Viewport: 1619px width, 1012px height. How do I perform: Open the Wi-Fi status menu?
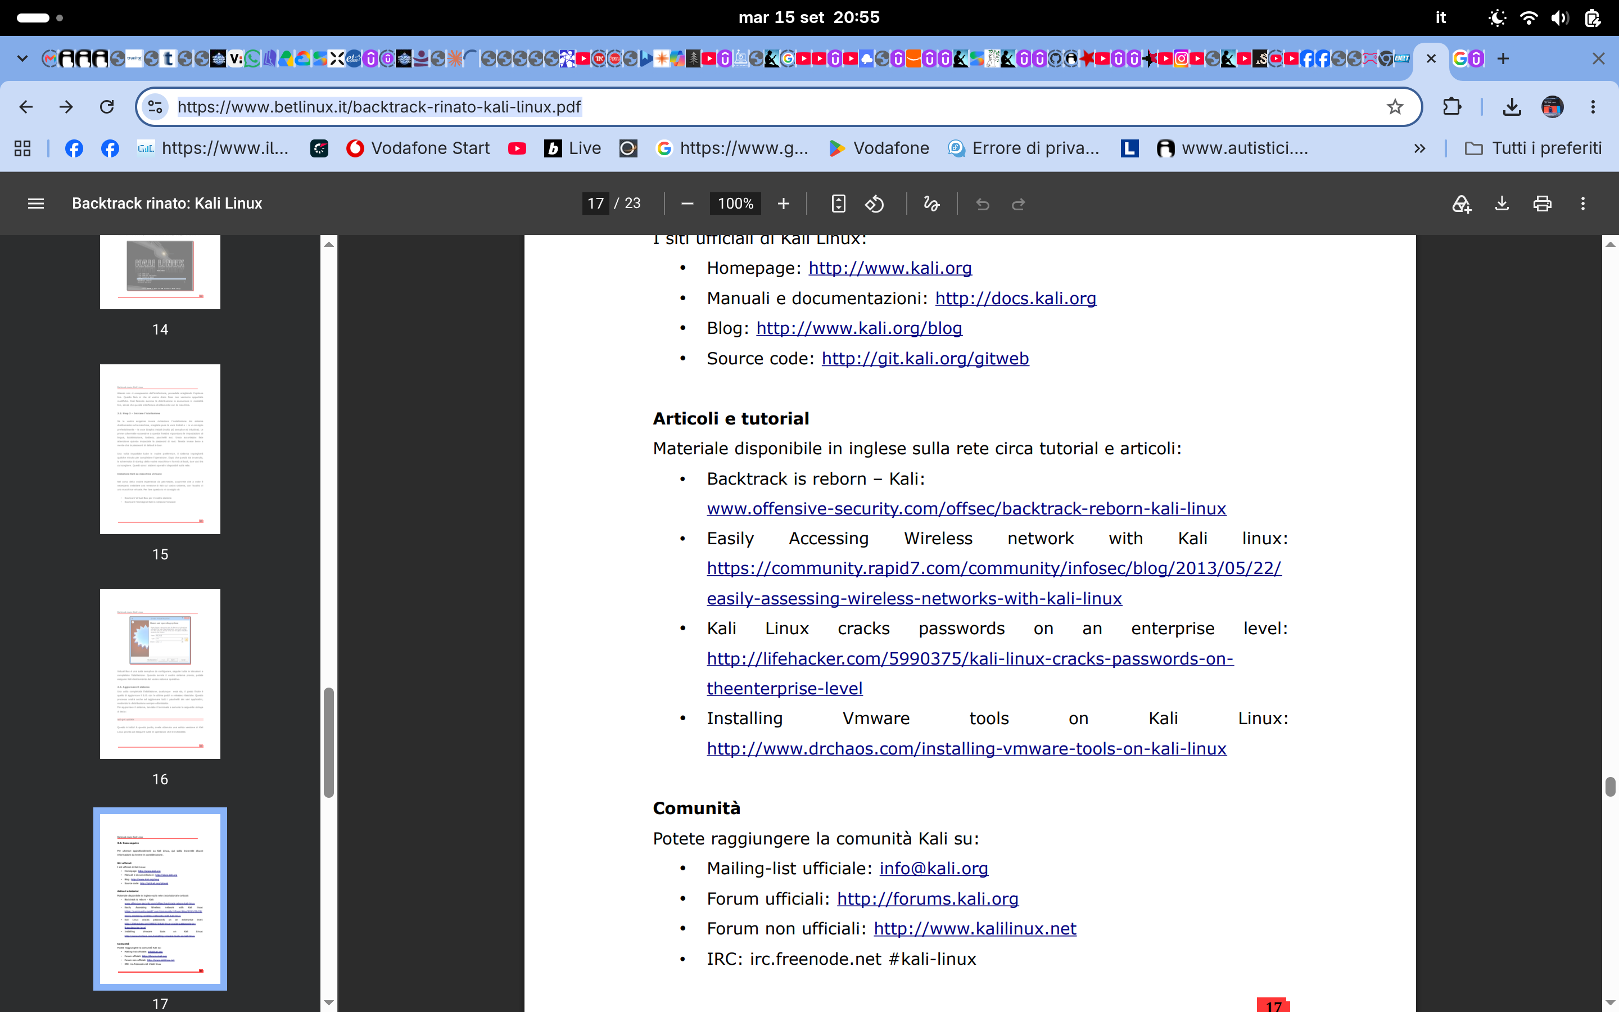click(x=1528, y=18)
